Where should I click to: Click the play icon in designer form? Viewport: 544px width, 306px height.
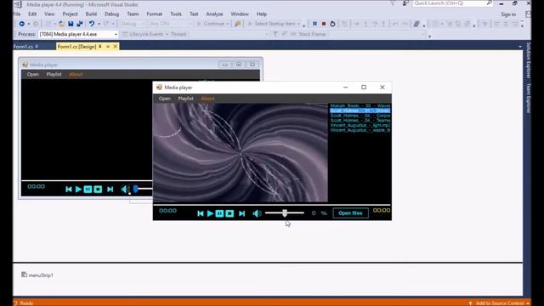[78, 189]
